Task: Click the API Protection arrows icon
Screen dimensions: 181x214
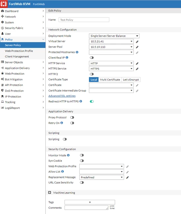Action: 2,85
